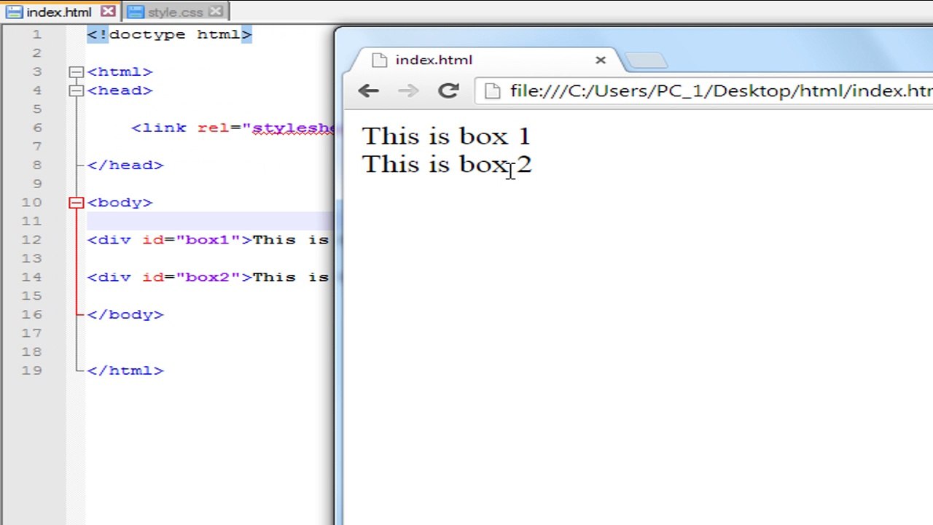933x525 pixels.
Task: Close the index.html editor tab
Action: tap(108, 12)
